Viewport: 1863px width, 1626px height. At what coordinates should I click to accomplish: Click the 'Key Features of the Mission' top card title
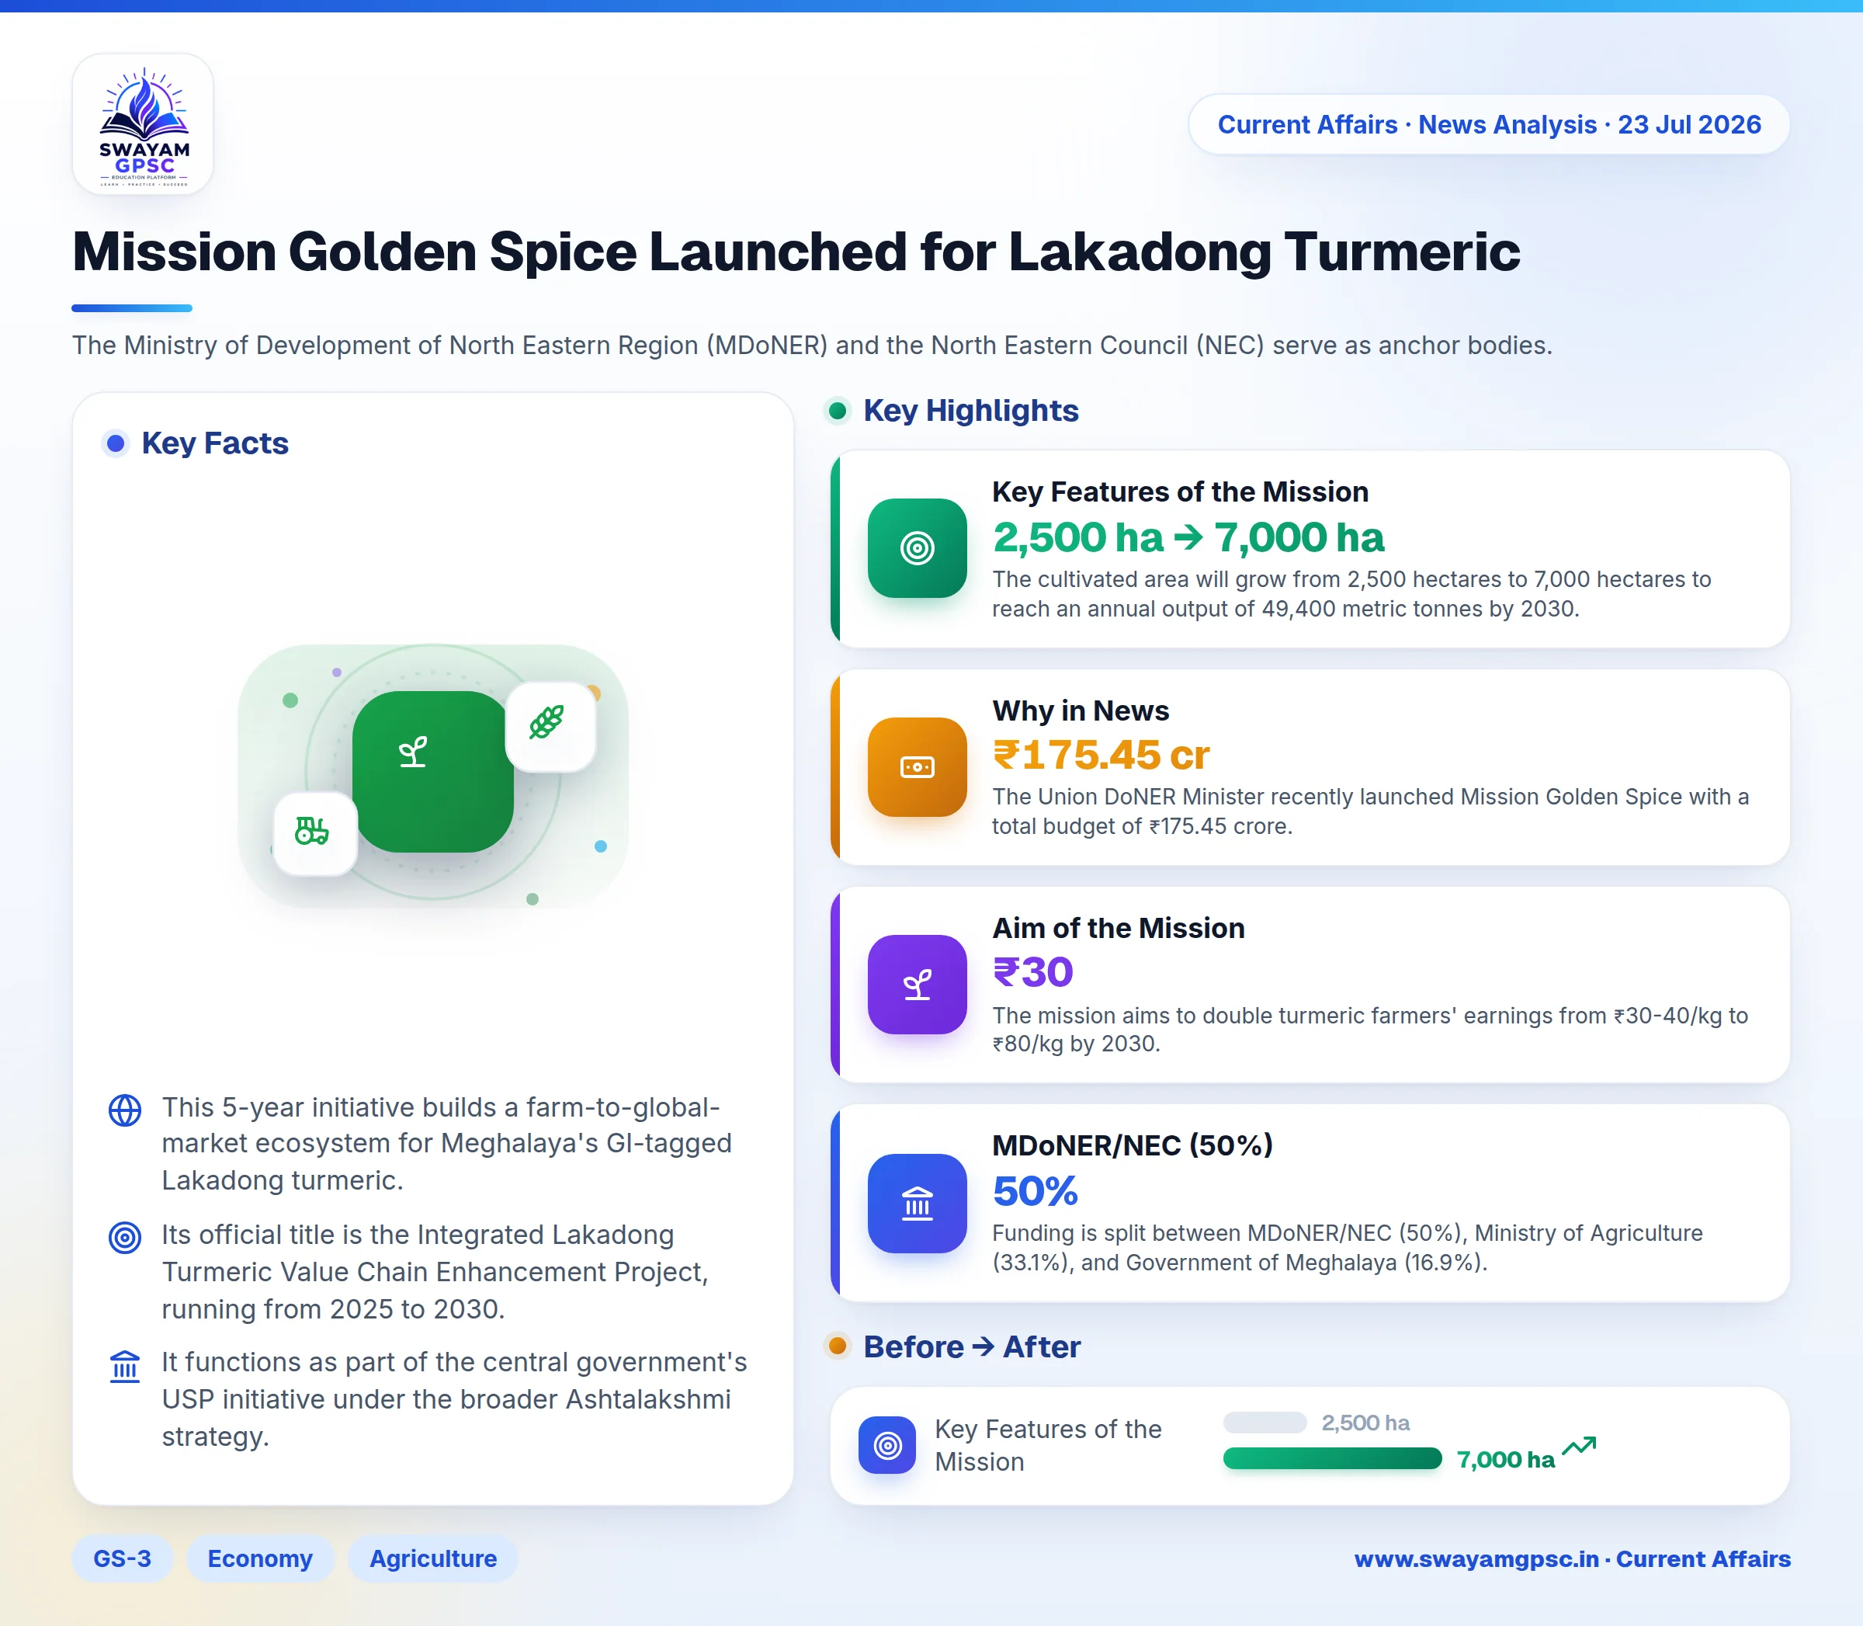[x=1180, y=492]
